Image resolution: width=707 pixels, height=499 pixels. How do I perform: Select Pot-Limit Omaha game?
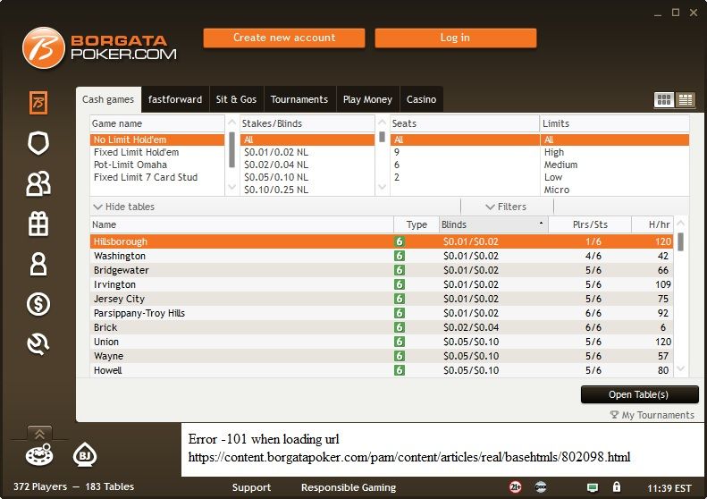point(157,165)
